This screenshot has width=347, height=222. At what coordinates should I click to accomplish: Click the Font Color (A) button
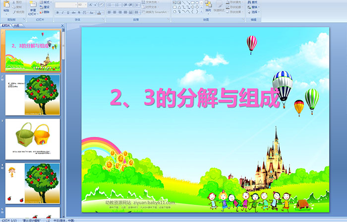99,12
